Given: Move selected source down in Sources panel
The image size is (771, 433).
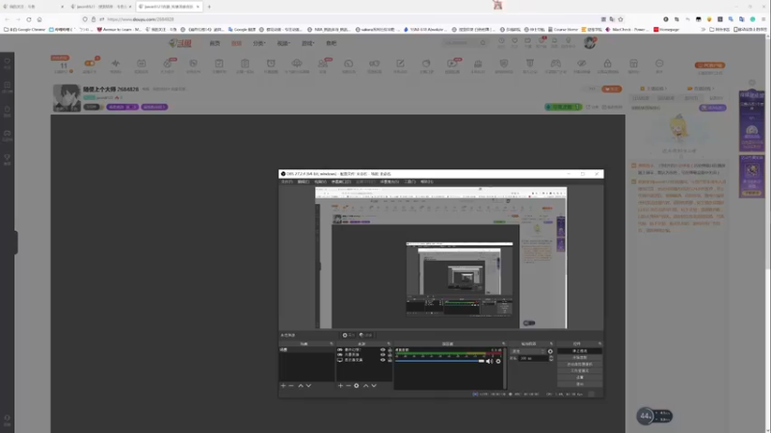Looking at the screenshot, I should (374, 386).
